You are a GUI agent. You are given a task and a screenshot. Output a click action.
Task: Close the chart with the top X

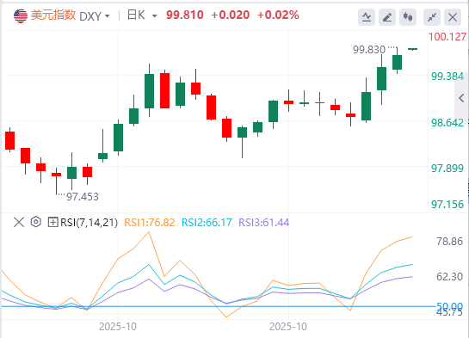pos(453,17)
